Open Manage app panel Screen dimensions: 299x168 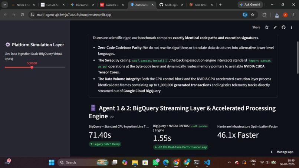(285, 152)
